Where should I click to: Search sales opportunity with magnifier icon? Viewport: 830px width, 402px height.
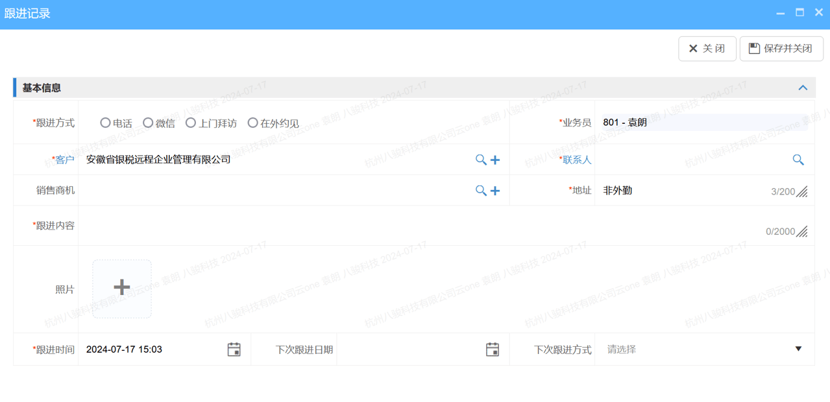481,191
